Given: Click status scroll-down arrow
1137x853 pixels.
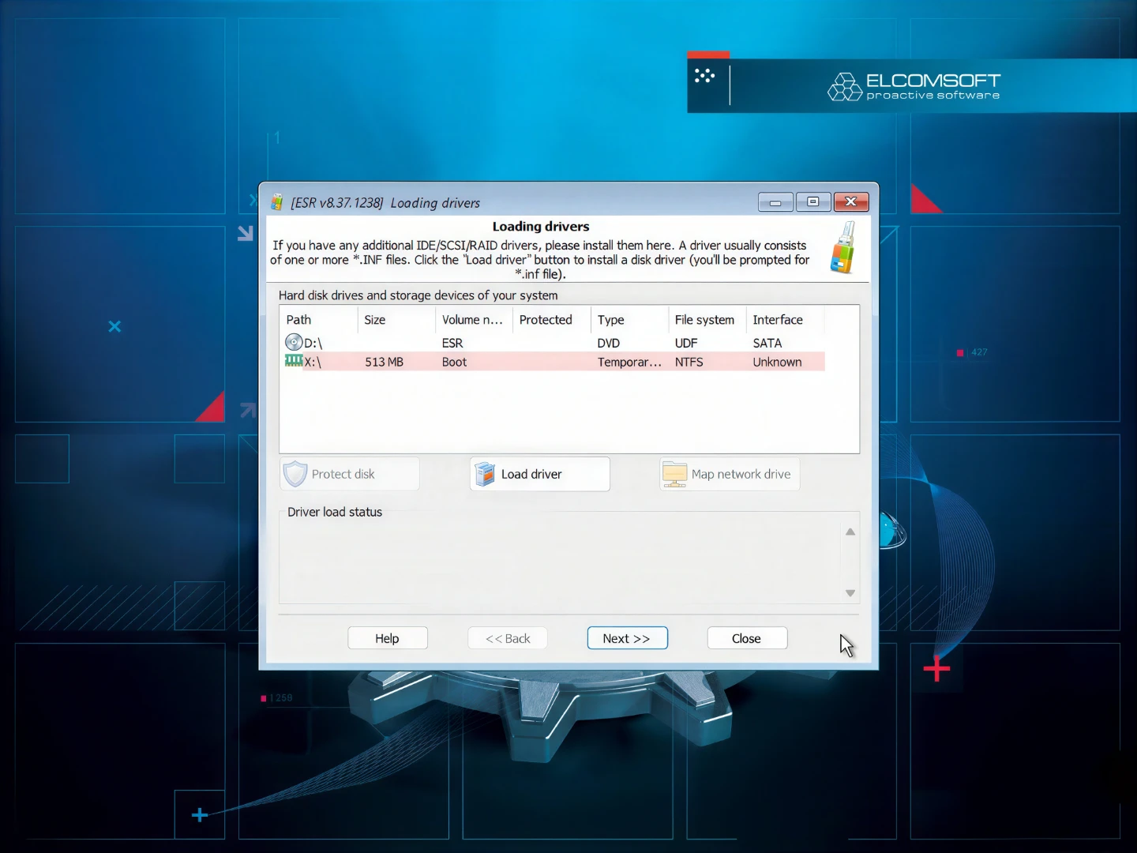Looking at the screenshot, I should coord(850,592).
